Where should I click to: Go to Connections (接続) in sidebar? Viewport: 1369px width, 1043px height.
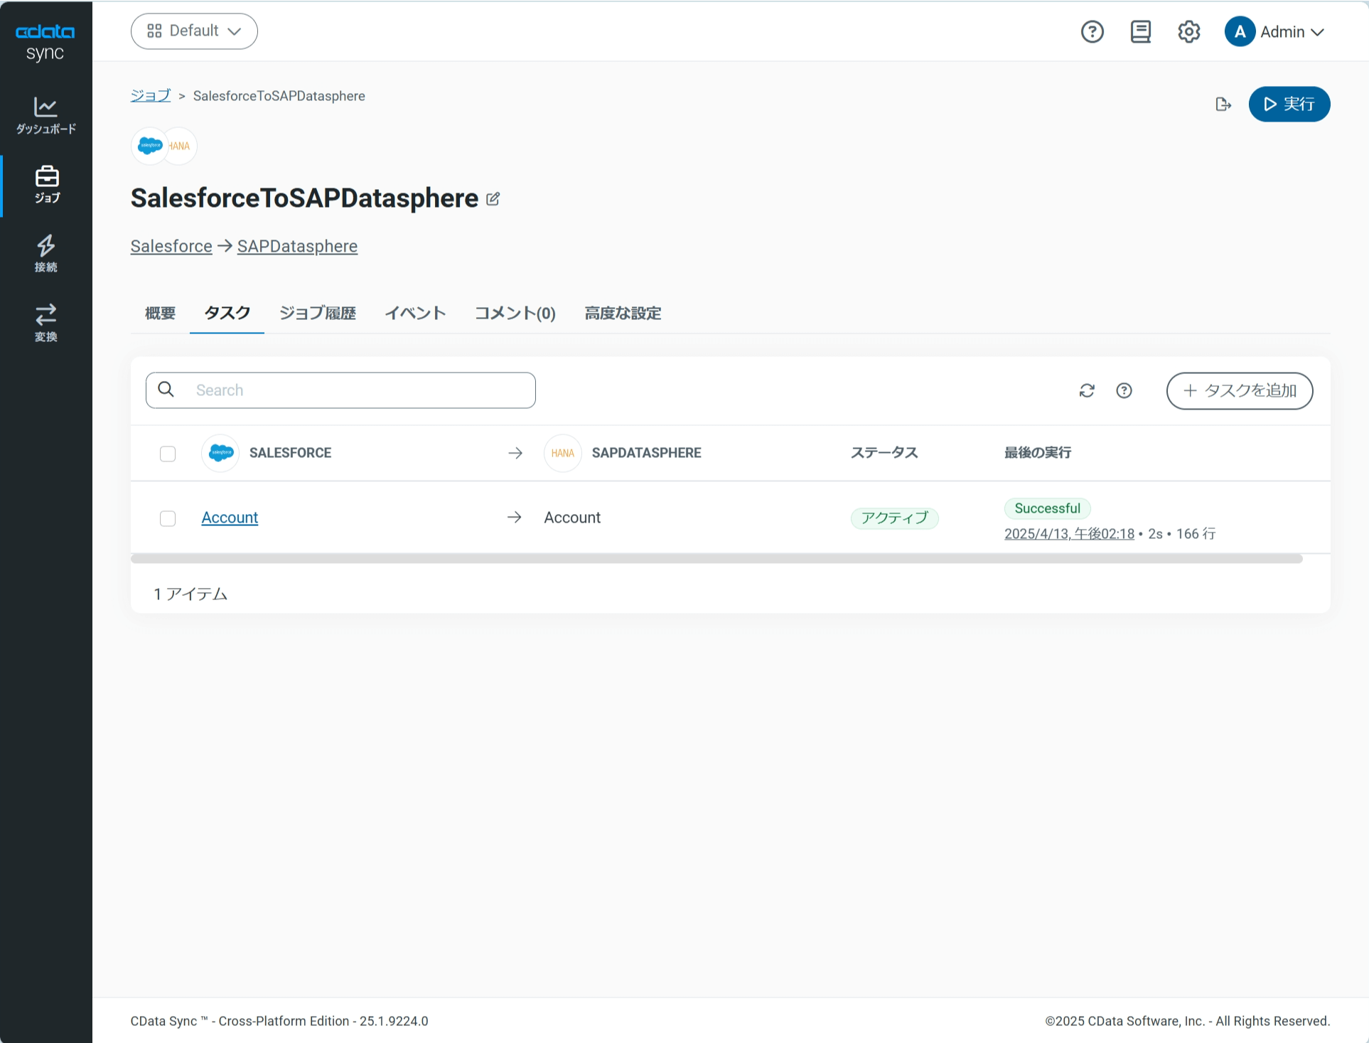45,253
